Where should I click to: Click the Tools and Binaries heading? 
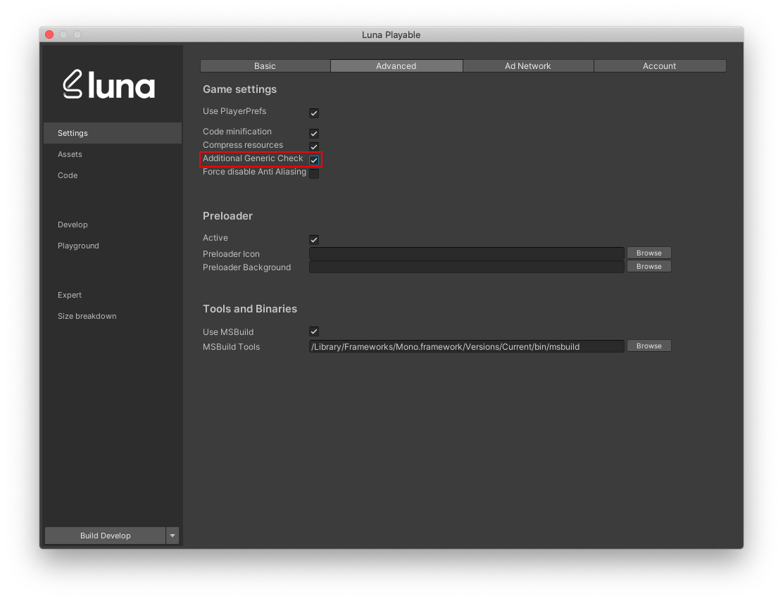[250, 309]
